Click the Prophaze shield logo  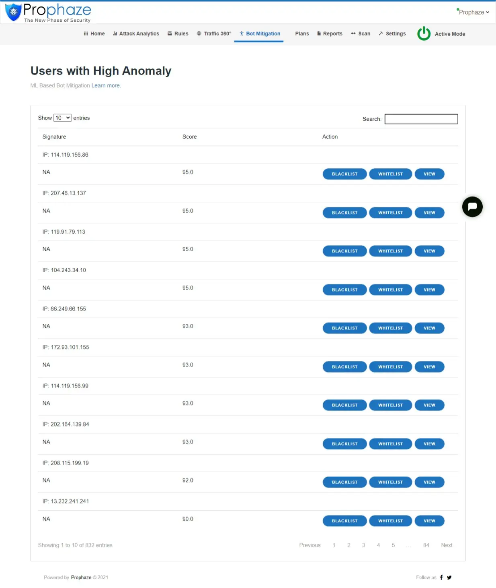[x=13, y=12]
